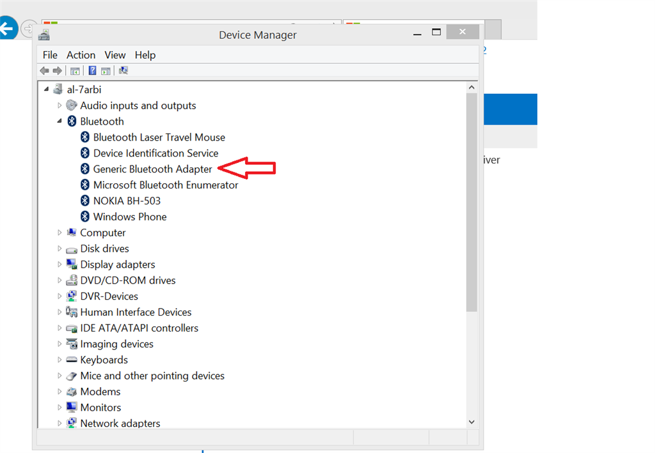
Task: Select the al-7arbi root label
Action: [x=84, y=89]
